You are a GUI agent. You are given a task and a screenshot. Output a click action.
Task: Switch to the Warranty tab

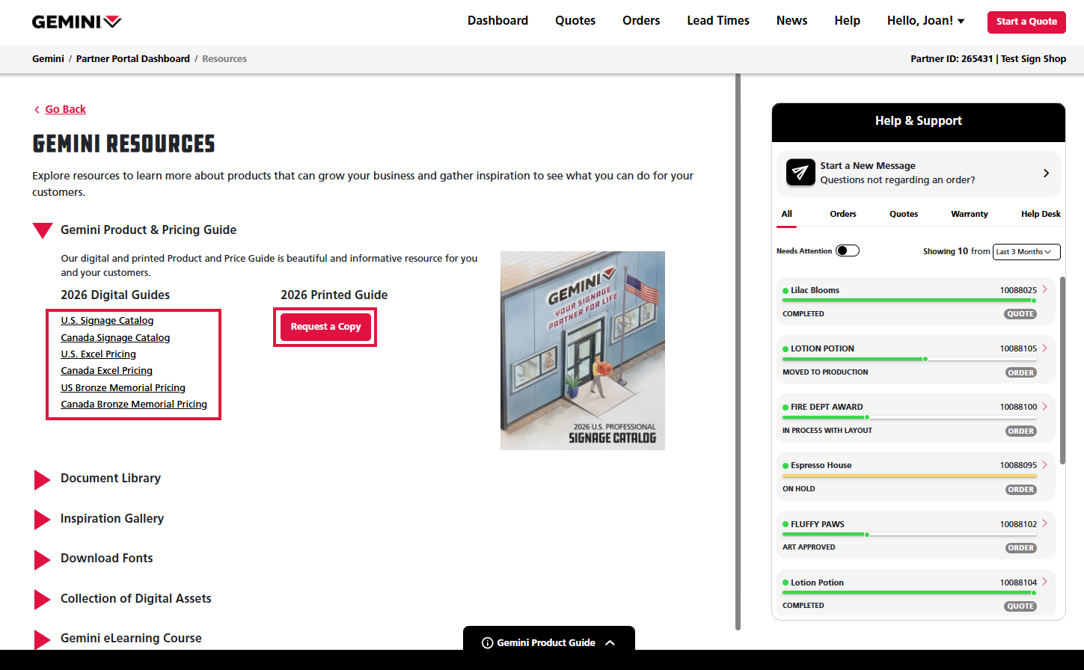969,214
